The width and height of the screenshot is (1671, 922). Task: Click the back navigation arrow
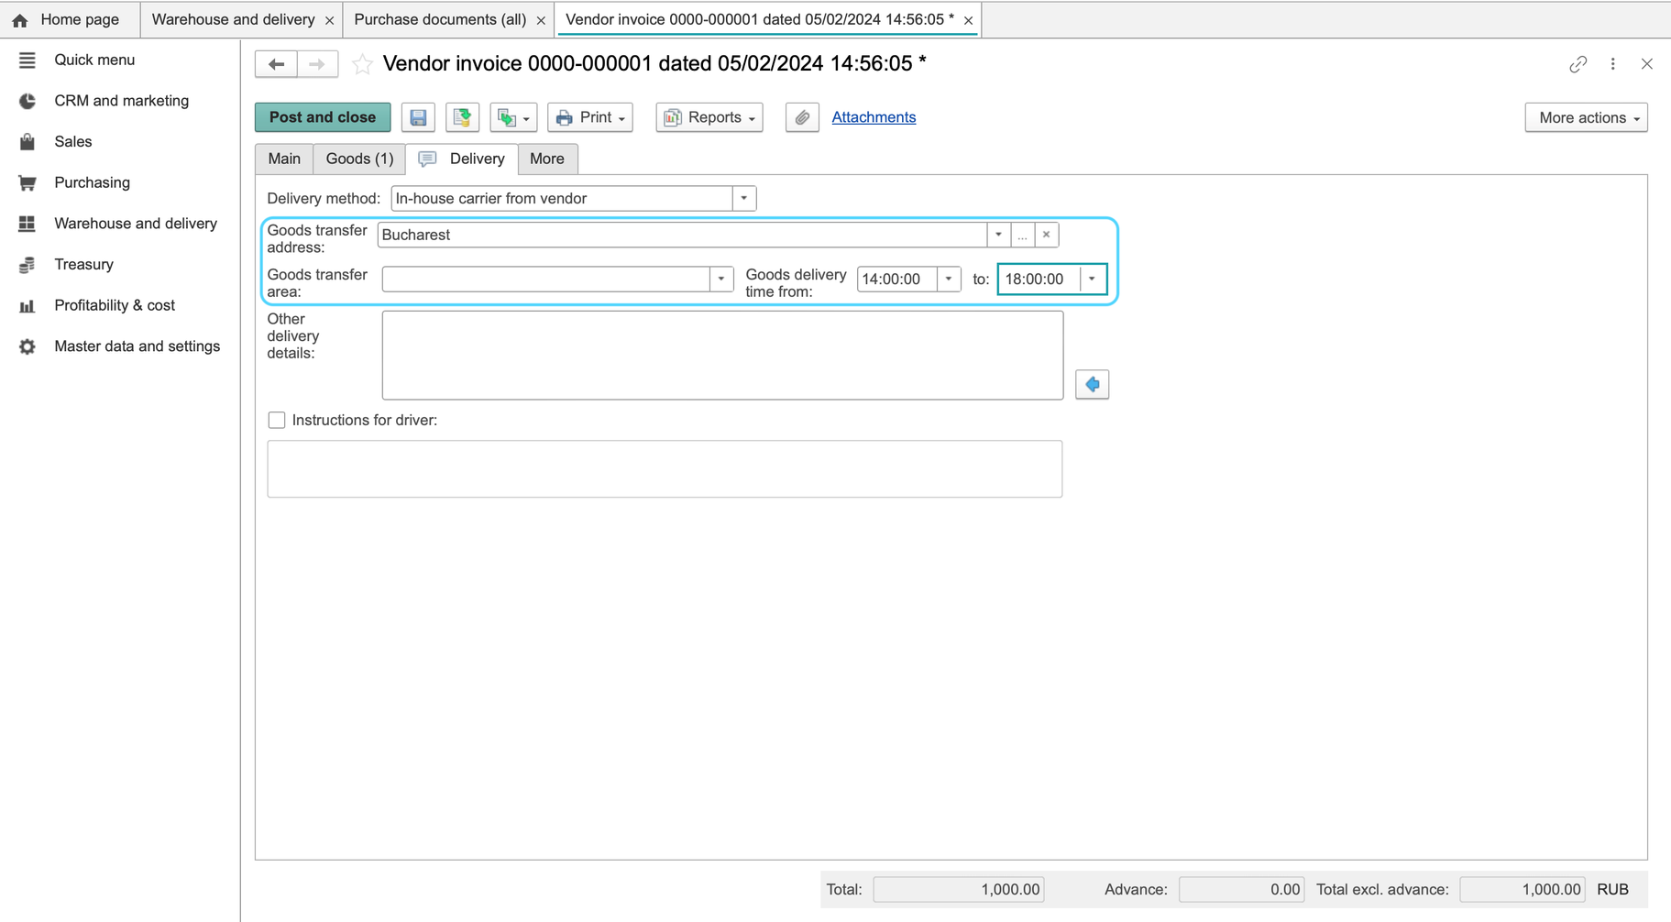pyautogui.click(x=276, y=64)
